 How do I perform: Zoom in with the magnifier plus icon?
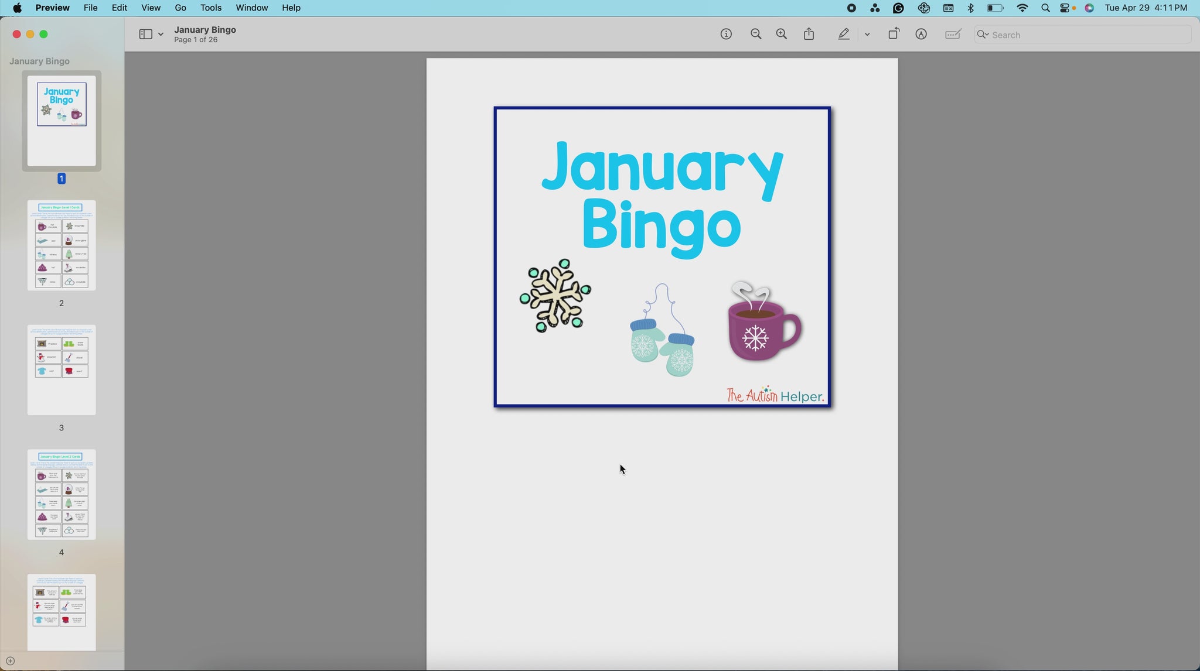tap(782, 35)
